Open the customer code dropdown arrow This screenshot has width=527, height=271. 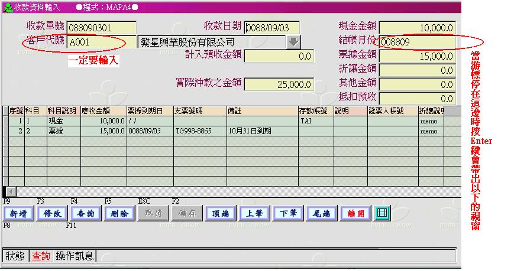[x=293, y=42]
